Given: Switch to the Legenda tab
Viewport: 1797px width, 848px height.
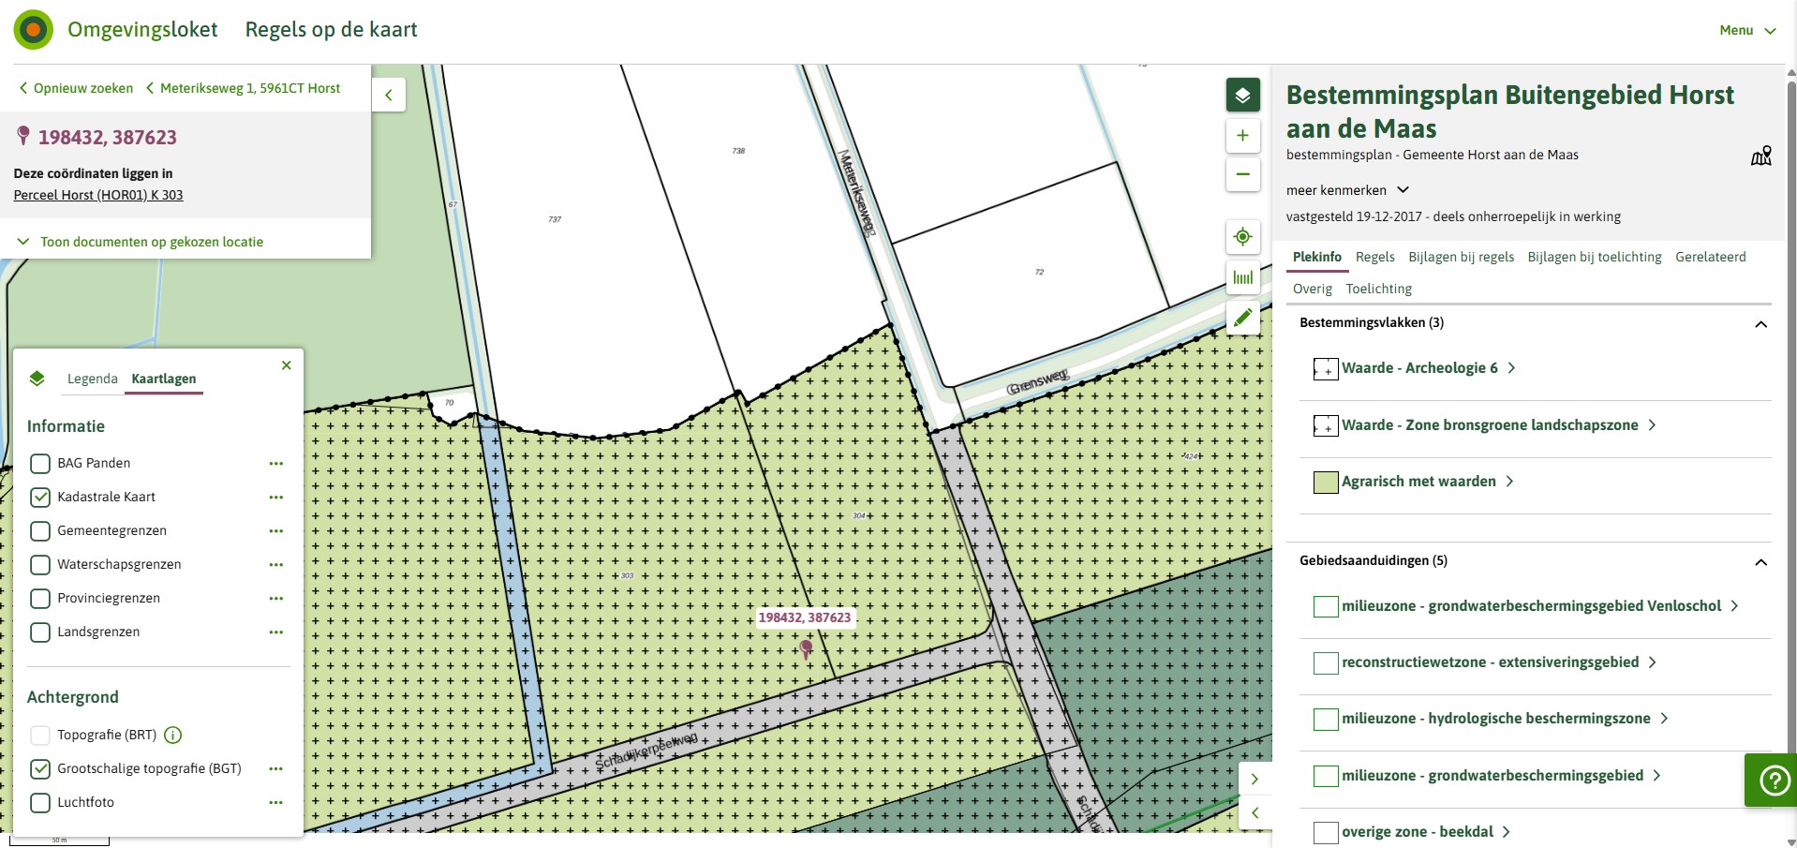Looking at the screenshot, I should point(93,379).
